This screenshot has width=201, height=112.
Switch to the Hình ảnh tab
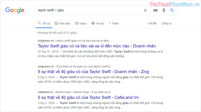pyautogui.click(x=63, y=23)
